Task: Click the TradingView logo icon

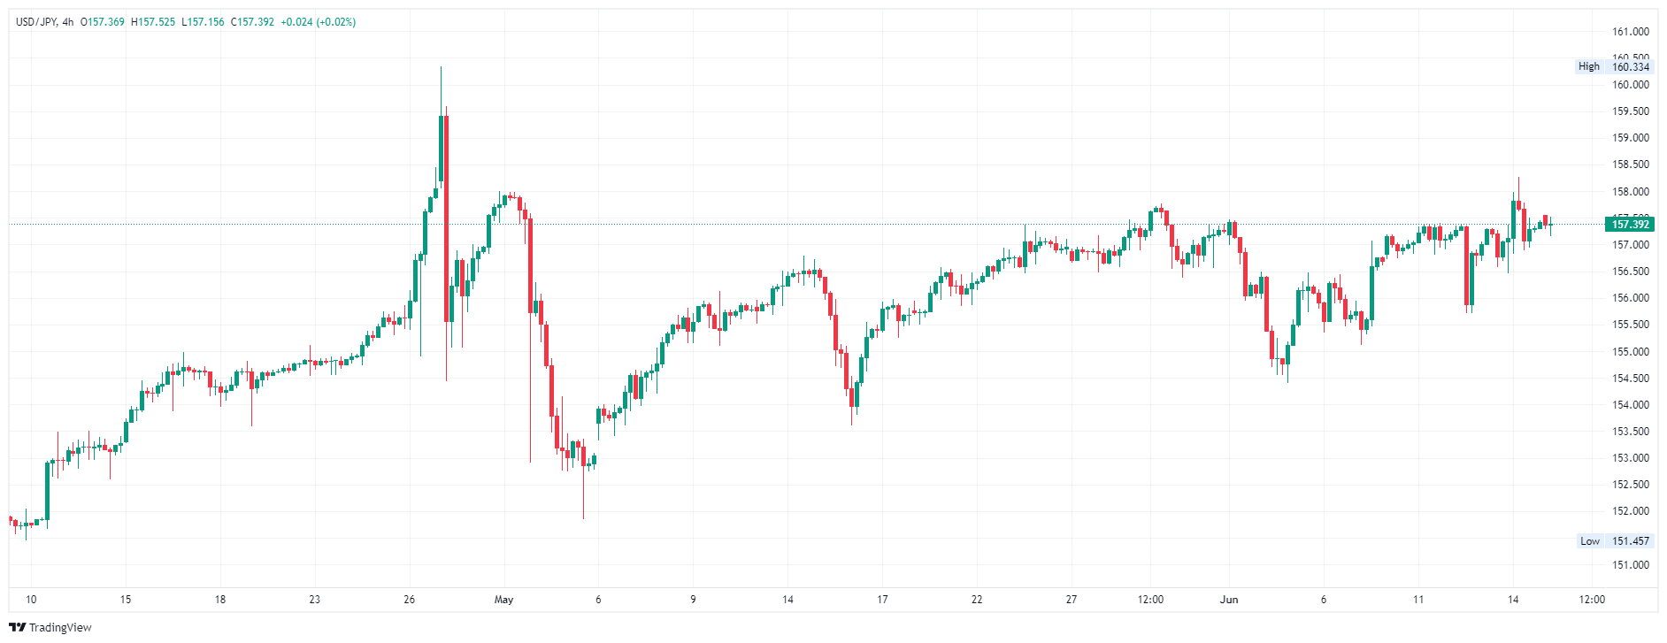Action: [x=17, y=627]
